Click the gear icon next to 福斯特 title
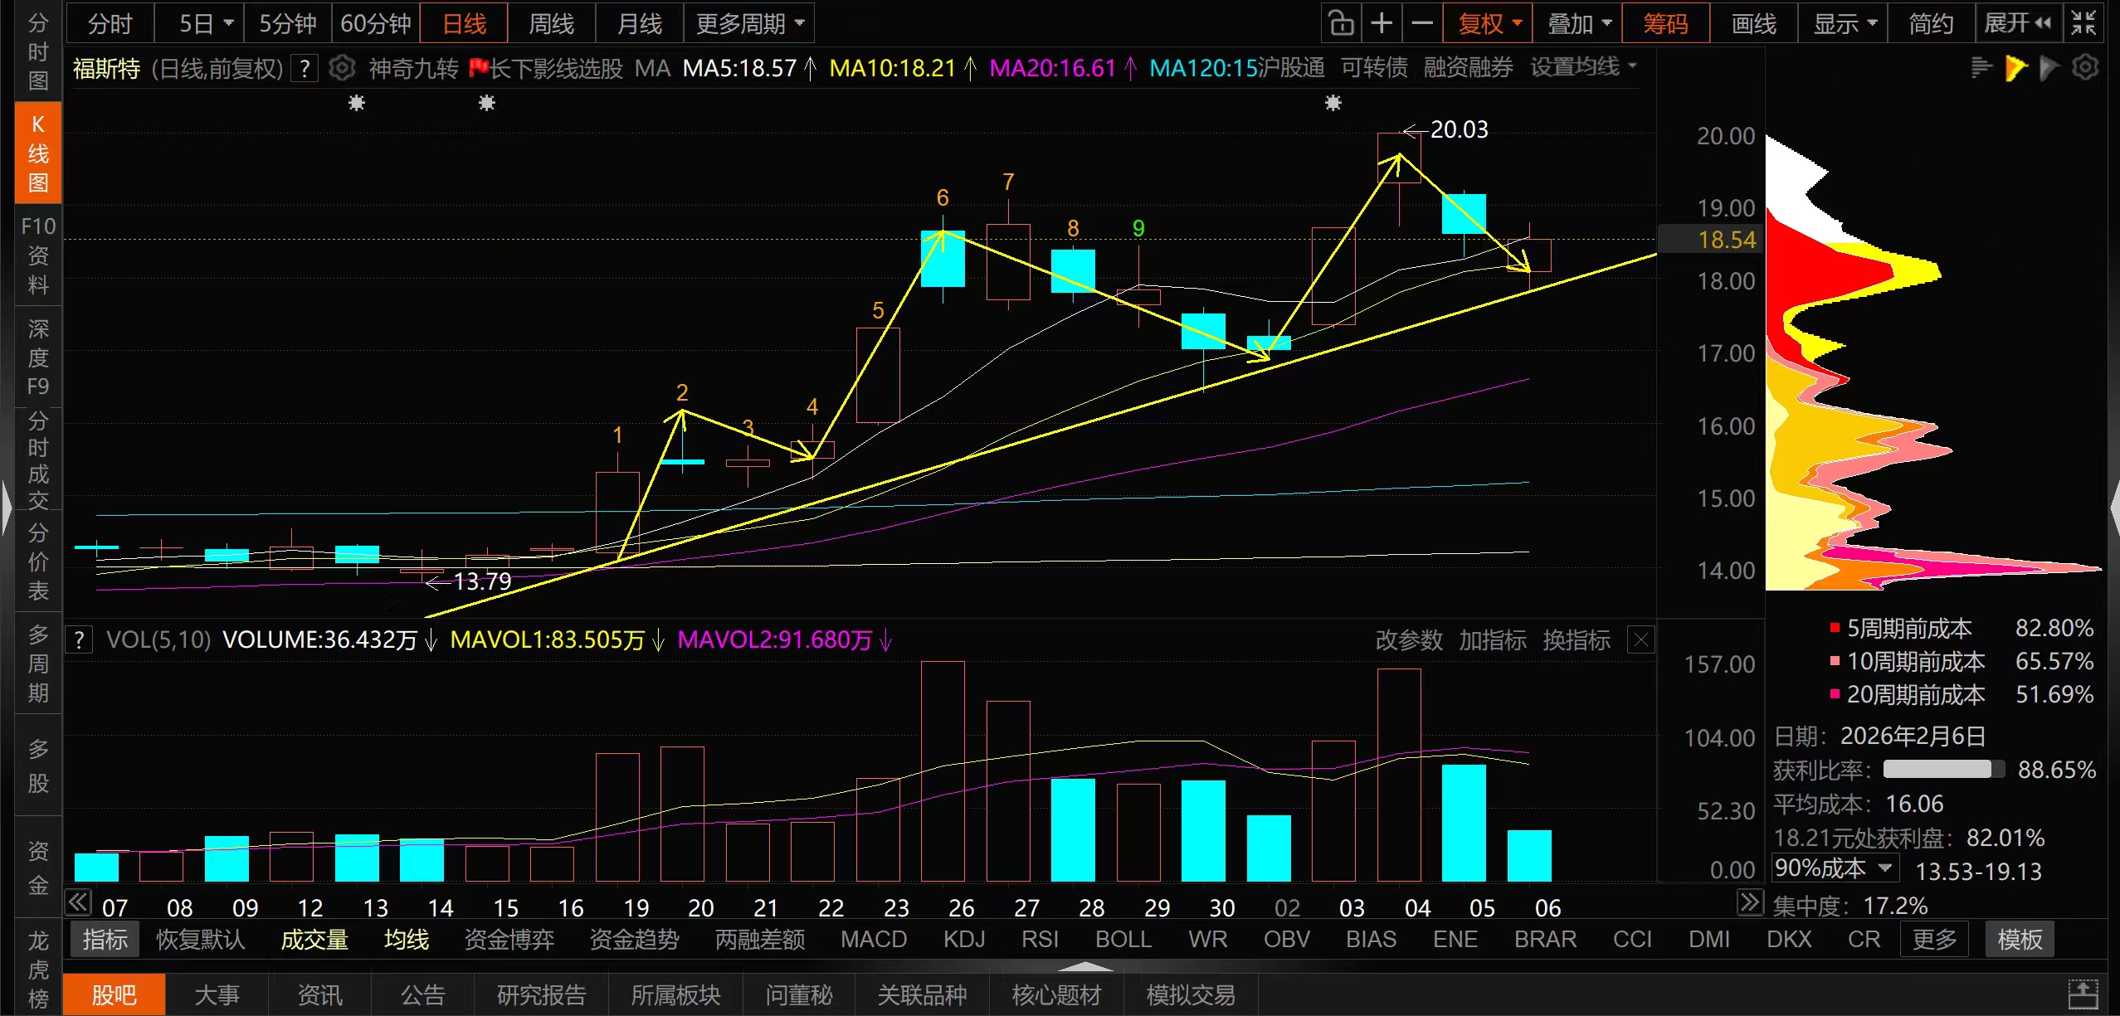This screenshot has height=1016, width=2120. pyautogui.click(x=341, y=68)
